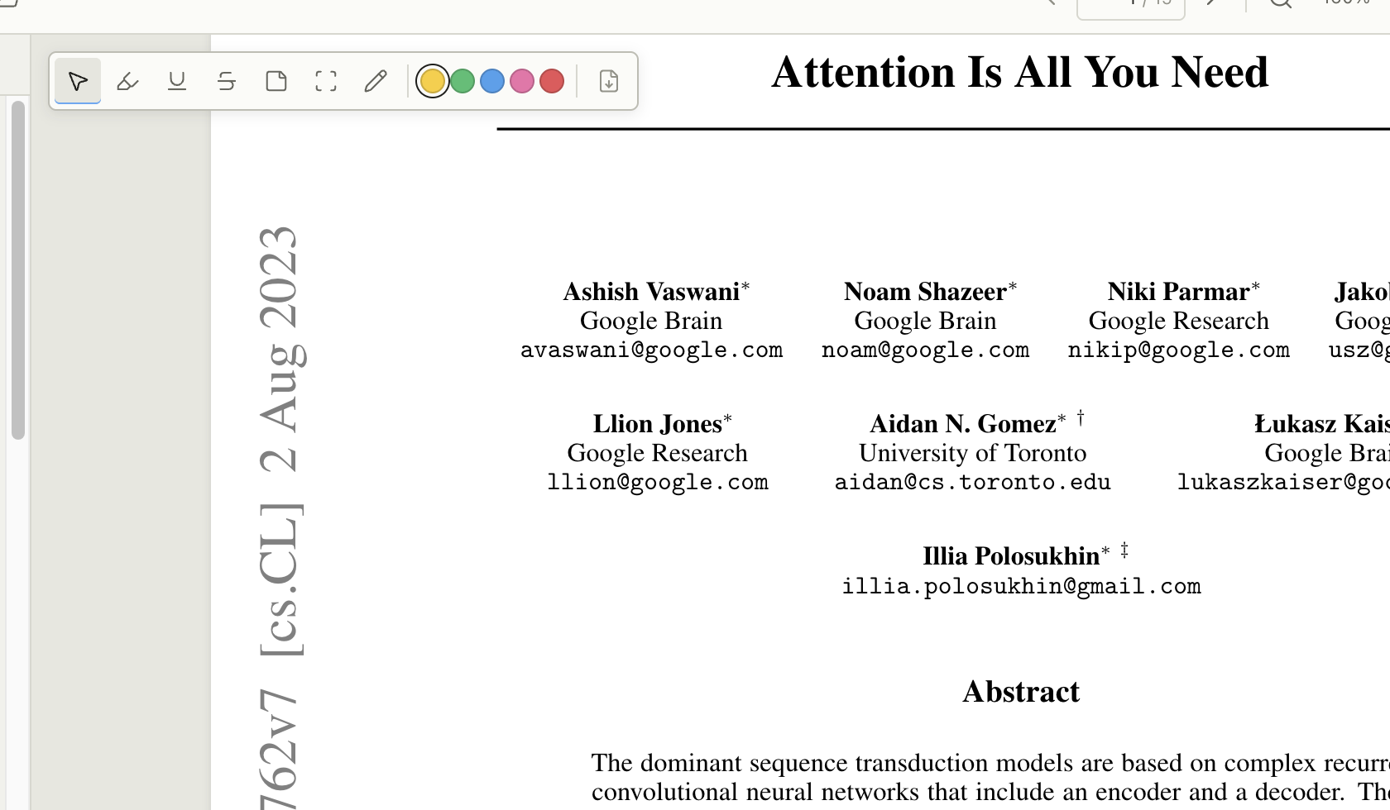The height and width of the screenshot is (810, 1390).
Task: Choose the green highlight color
Action: (x=463, y=81)
